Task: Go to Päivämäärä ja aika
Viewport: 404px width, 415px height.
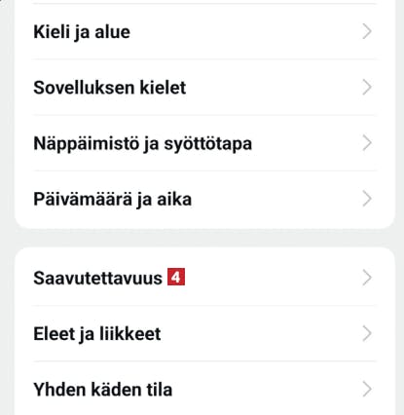Action: tap(205, 199)
